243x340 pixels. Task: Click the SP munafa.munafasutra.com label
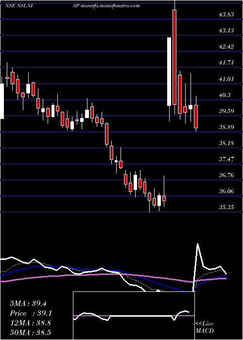point(106,6)
